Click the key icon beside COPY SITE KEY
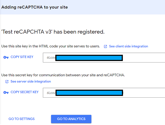 [6, 57]
